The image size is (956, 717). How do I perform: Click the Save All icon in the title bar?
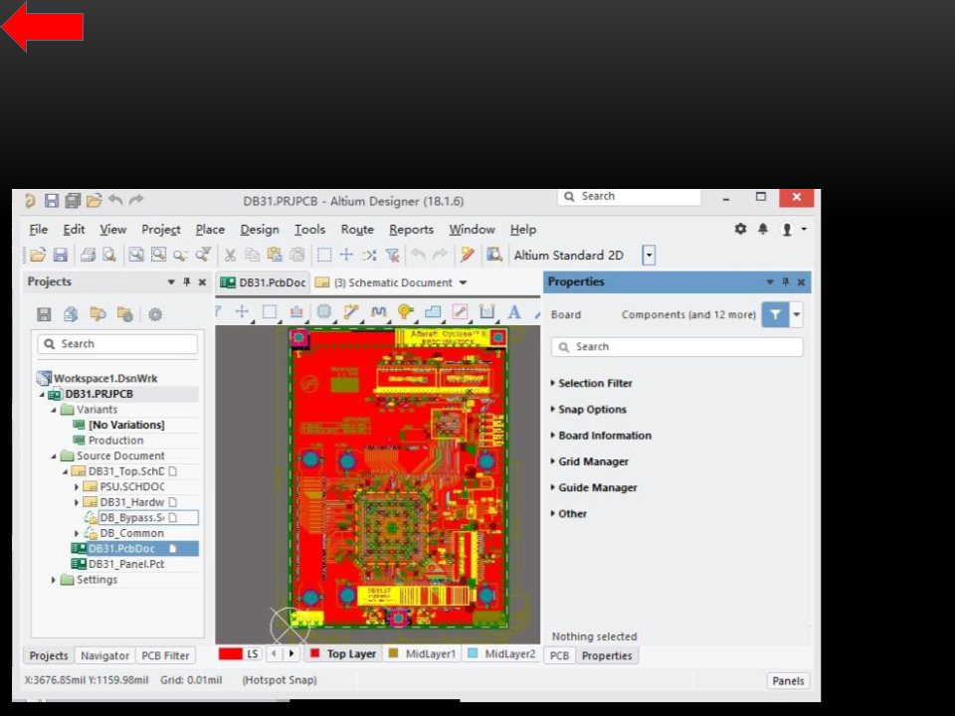[x=74, y=201]
